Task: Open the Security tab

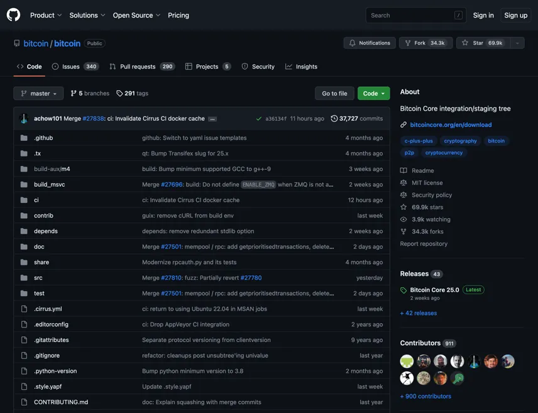Action: (x=258, y=67)
